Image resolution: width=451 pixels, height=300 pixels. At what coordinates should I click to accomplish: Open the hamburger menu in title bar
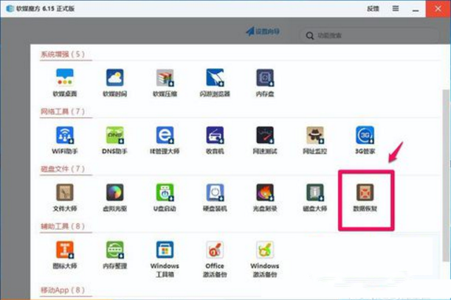coord(396,9)
